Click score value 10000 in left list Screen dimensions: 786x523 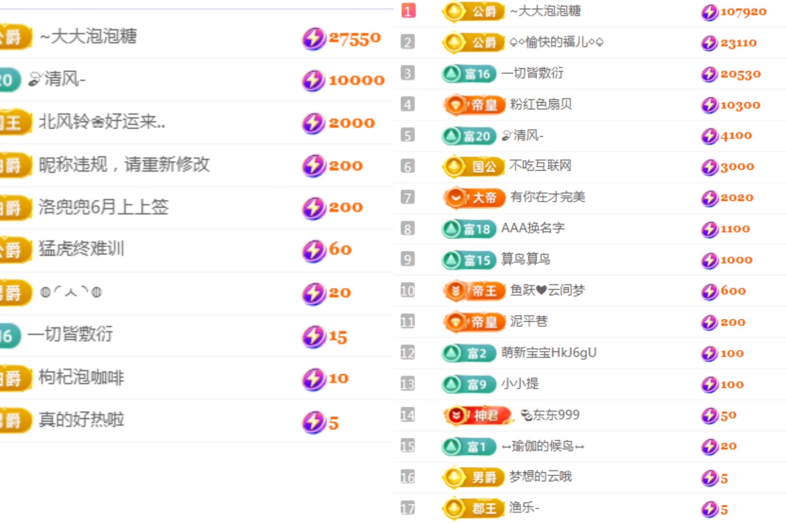coord(357,80)
